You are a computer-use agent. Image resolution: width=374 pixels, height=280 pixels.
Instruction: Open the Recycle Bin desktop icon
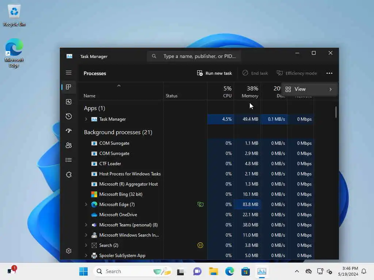click(14, 15)
